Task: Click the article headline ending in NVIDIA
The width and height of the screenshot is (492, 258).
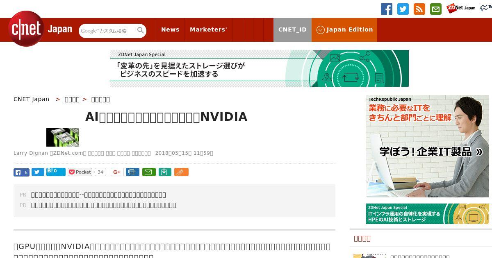Action: coord(166,117)
